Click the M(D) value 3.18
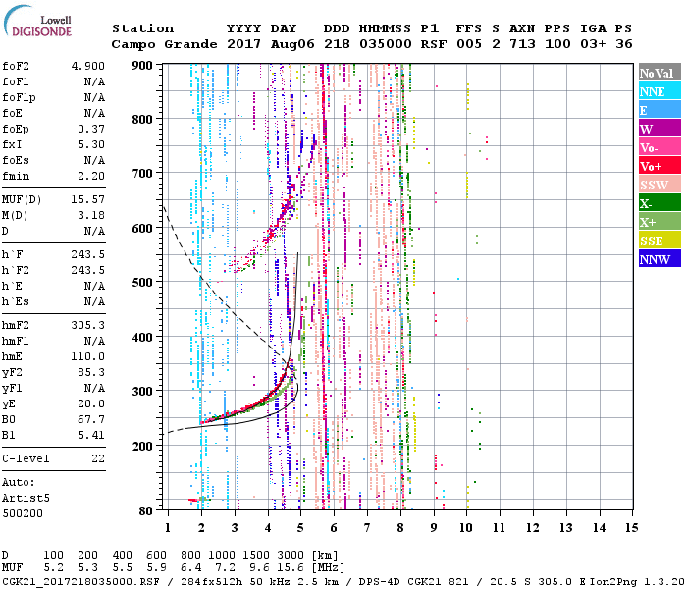This screenshot has width=687, height=589. coord(91,216)
